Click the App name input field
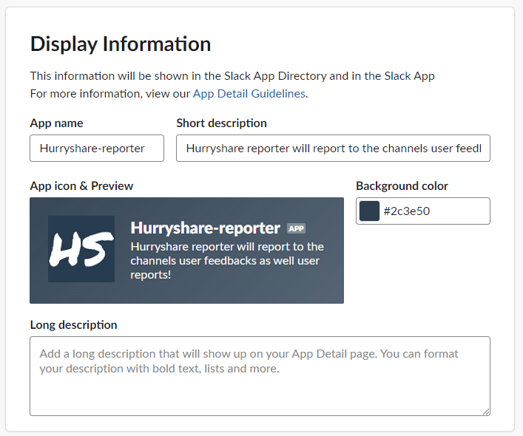The height and width of the screenshot is (436, 523). point(97,149)
